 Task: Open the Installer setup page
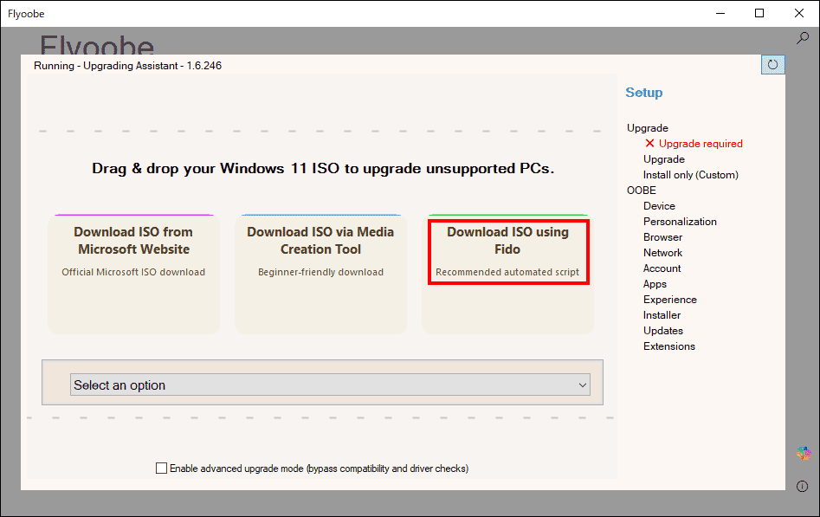pos(662,315)
